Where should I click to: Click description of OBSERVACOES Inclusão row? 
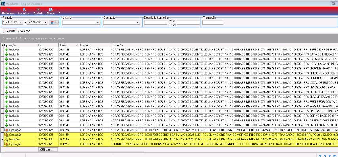click(224, 120)
